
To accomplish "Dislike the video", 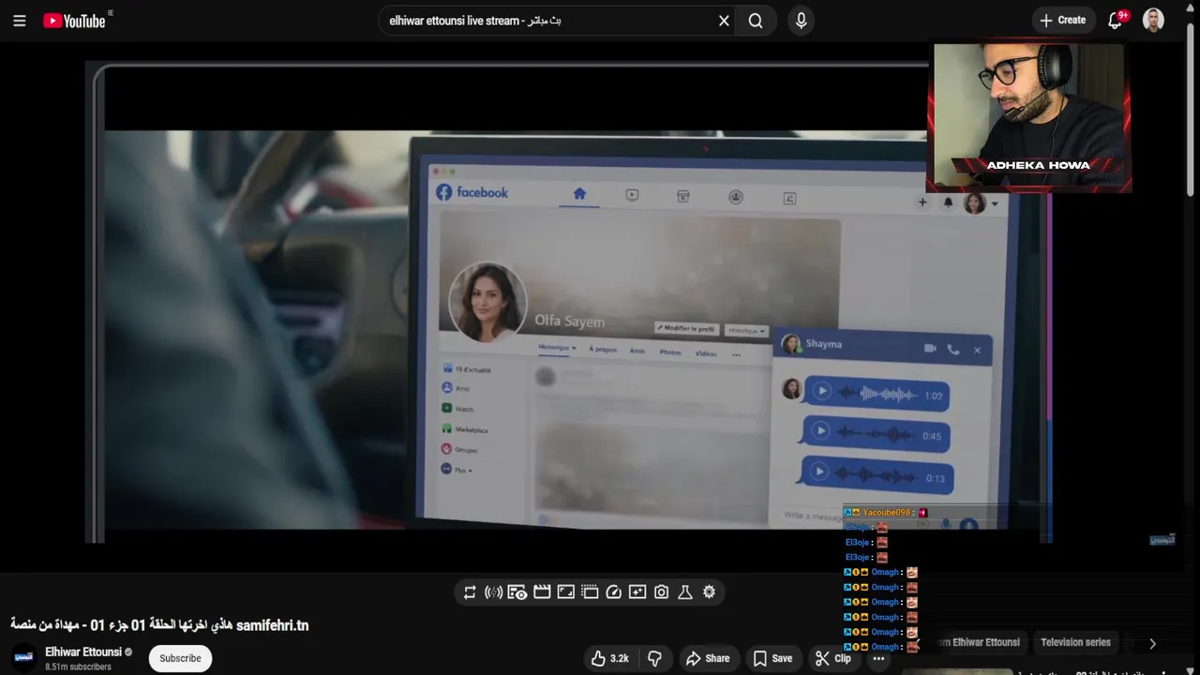I will pos(655,658).
